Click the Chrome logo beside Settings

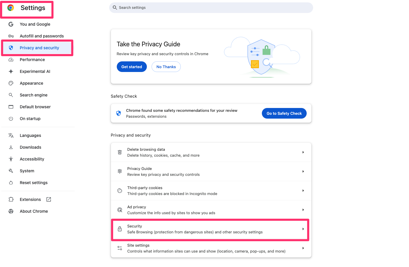coord(11,8)
